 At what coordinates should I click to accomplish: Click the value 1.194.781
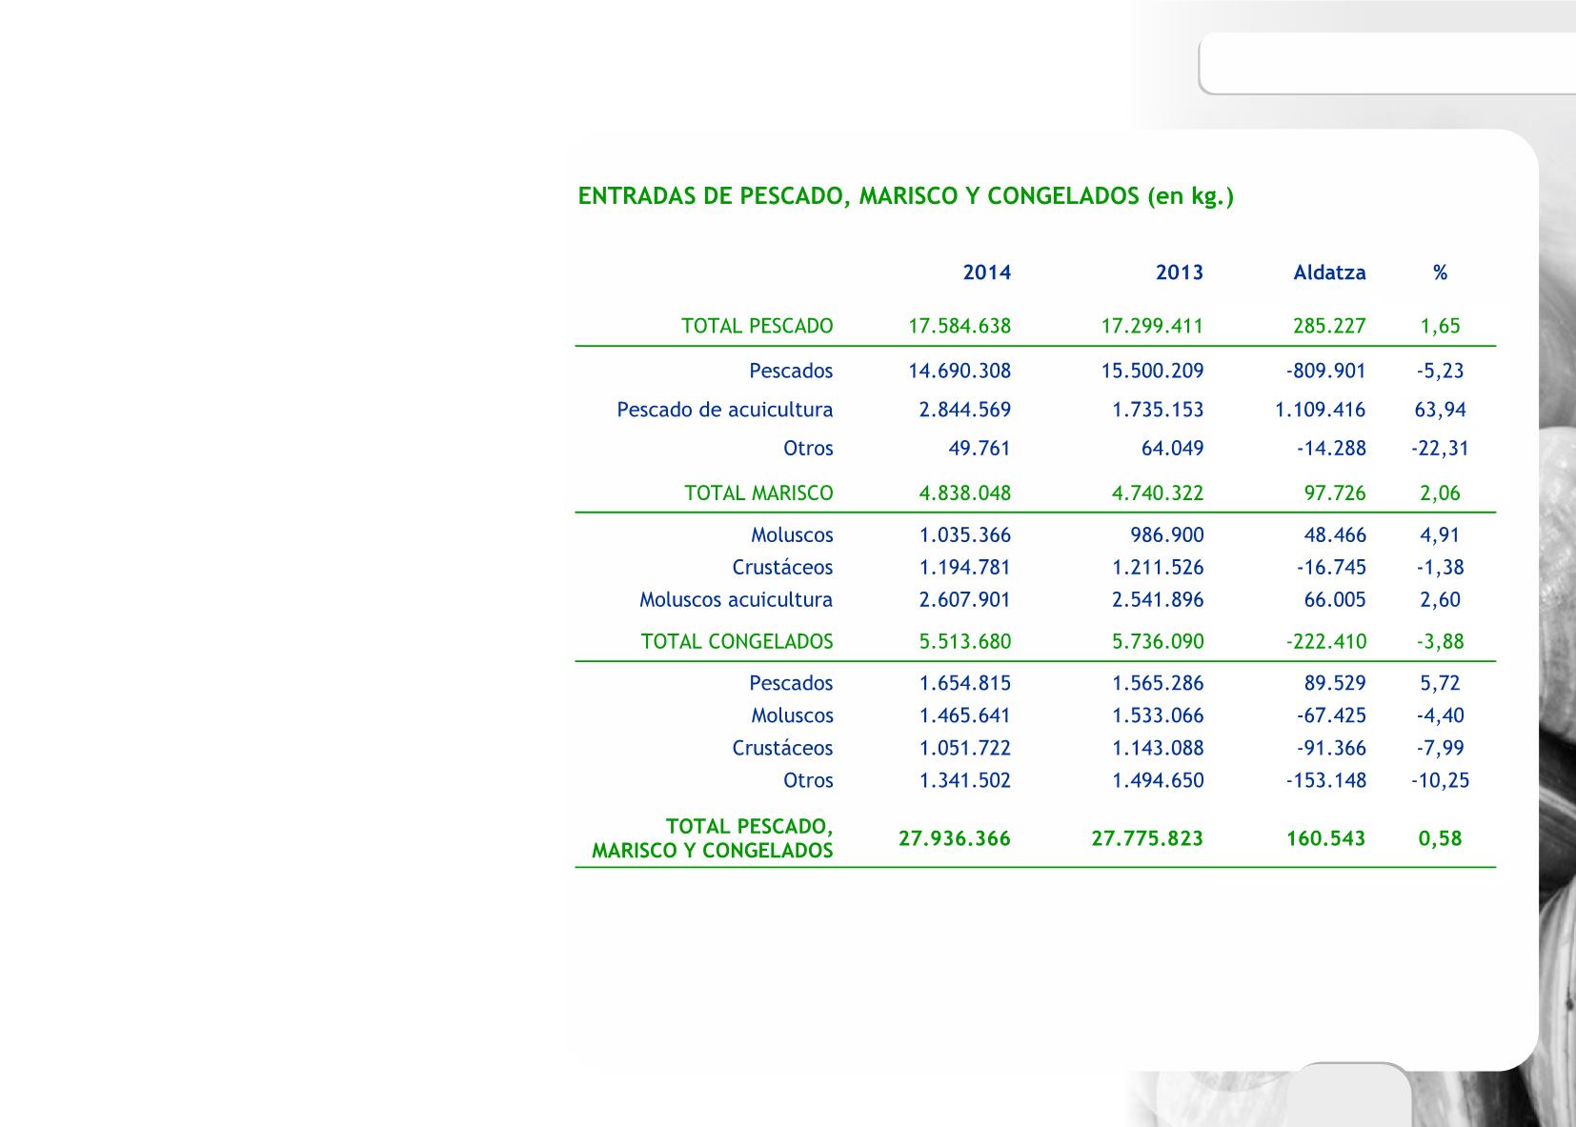pos(965,568)
